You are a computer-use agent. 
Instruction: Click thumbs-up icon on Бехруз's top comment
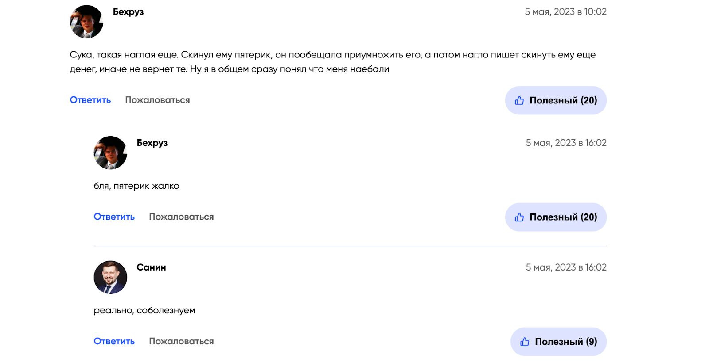[519, 101]
